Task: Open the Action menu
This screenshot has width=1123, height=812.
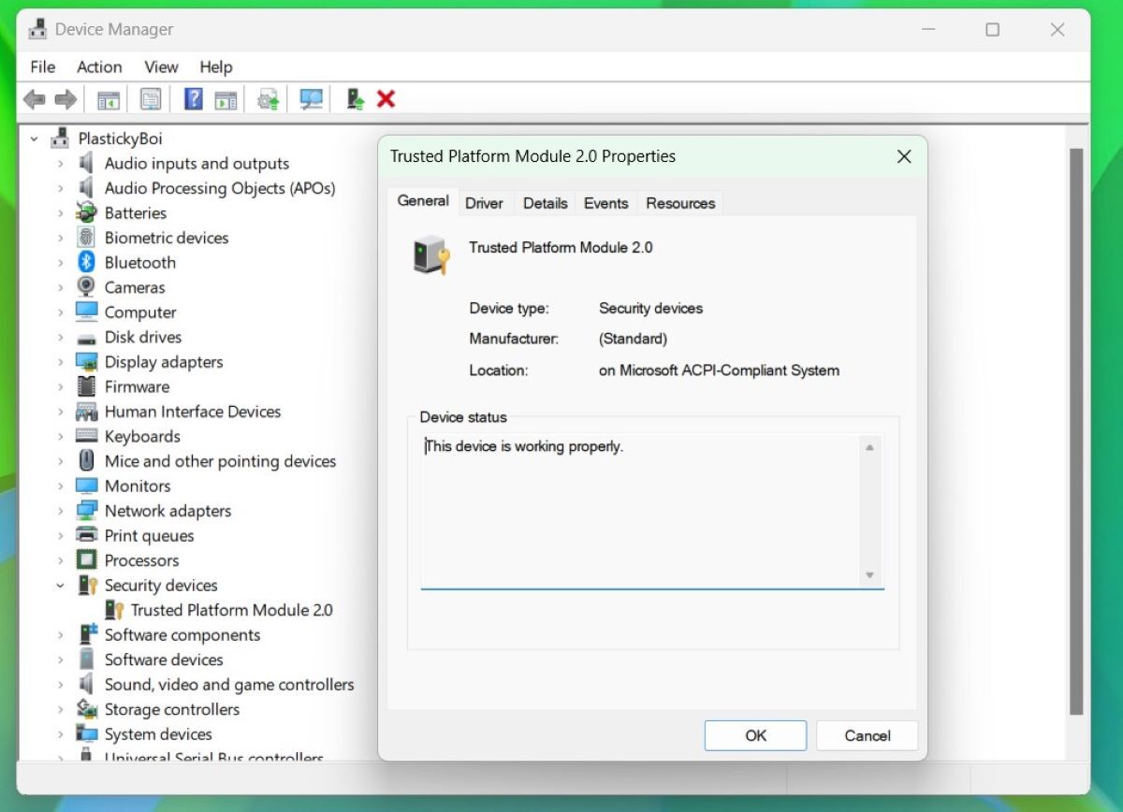Action: tap(98, 66)
